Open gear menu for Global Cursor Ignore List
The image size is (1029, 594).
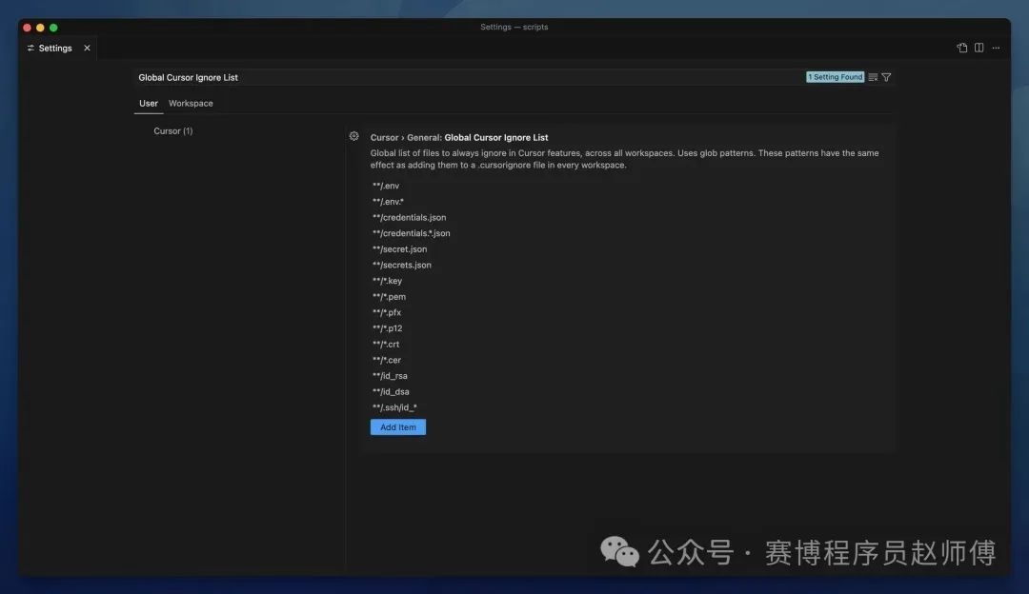coord(353,136)
